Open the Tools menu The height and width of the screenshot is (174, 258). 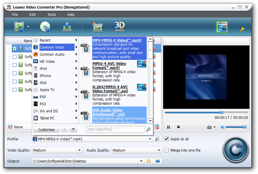coord(52,15)
